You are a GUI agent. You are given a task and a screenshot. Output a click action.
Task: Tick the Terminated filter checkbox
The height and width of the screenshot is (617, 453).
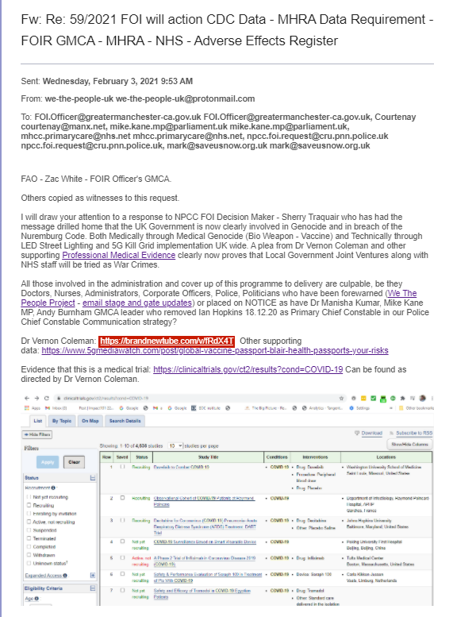coord(29,538)
